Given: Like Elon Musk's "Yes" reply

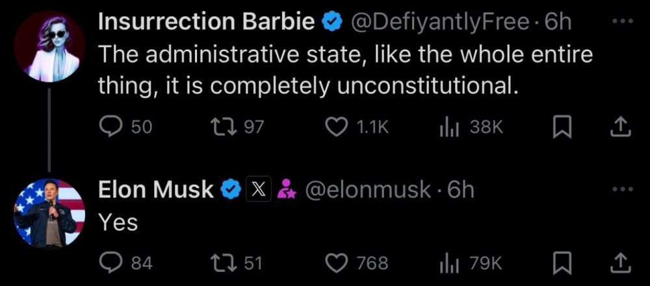Looking at the screenshot, I should [335, 263].
